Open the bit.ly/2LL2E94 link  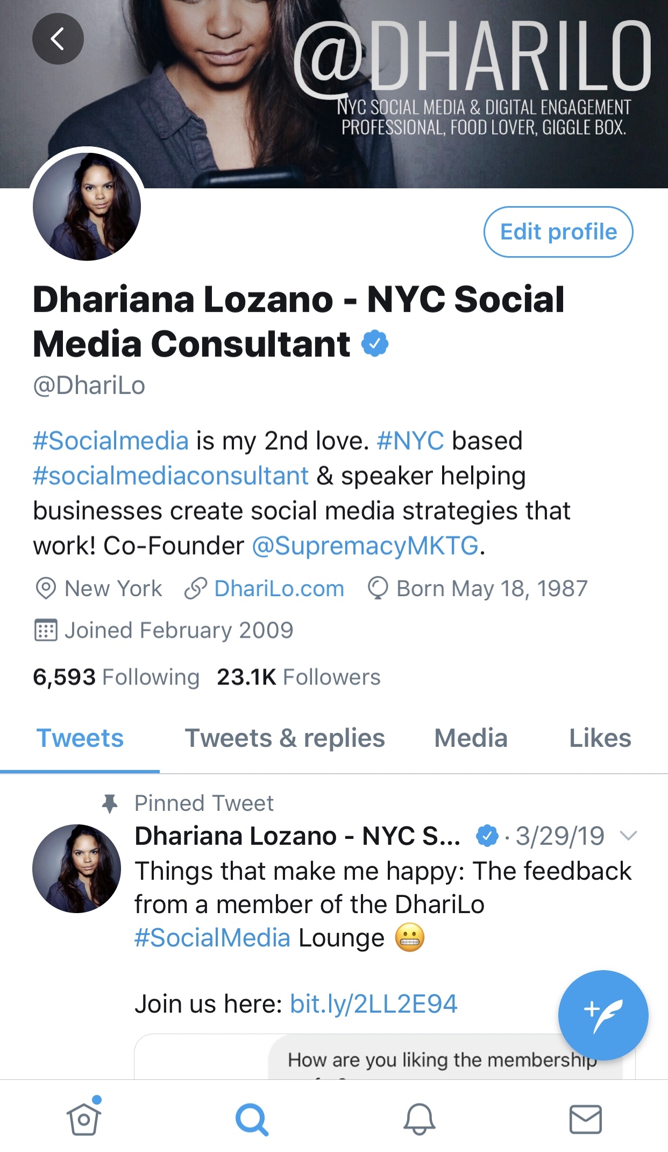(x=373, y=1003)
